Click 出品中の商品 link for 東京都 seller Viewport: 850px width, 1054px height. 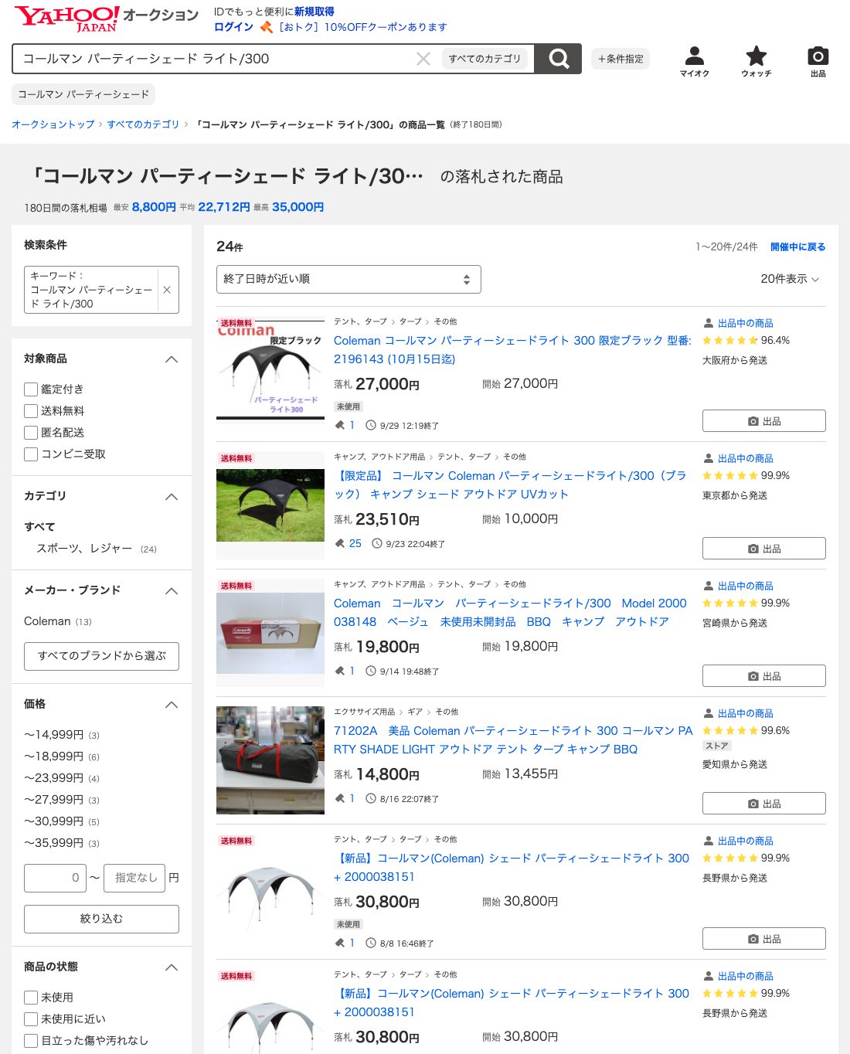(x=745, y=458)
